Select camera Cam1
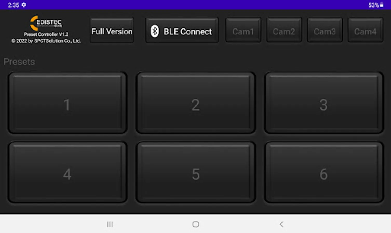391x233 pixels. tap(243, 30)
